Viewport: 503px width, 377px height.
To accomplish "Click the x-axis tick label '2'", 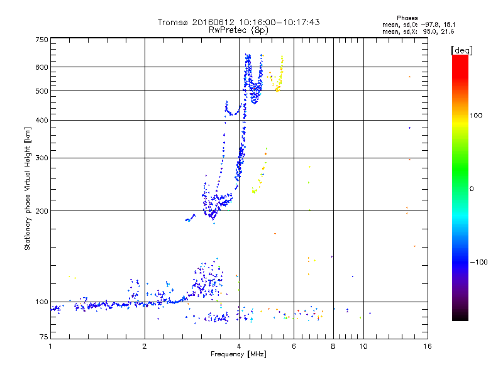I will coord(145,346).
